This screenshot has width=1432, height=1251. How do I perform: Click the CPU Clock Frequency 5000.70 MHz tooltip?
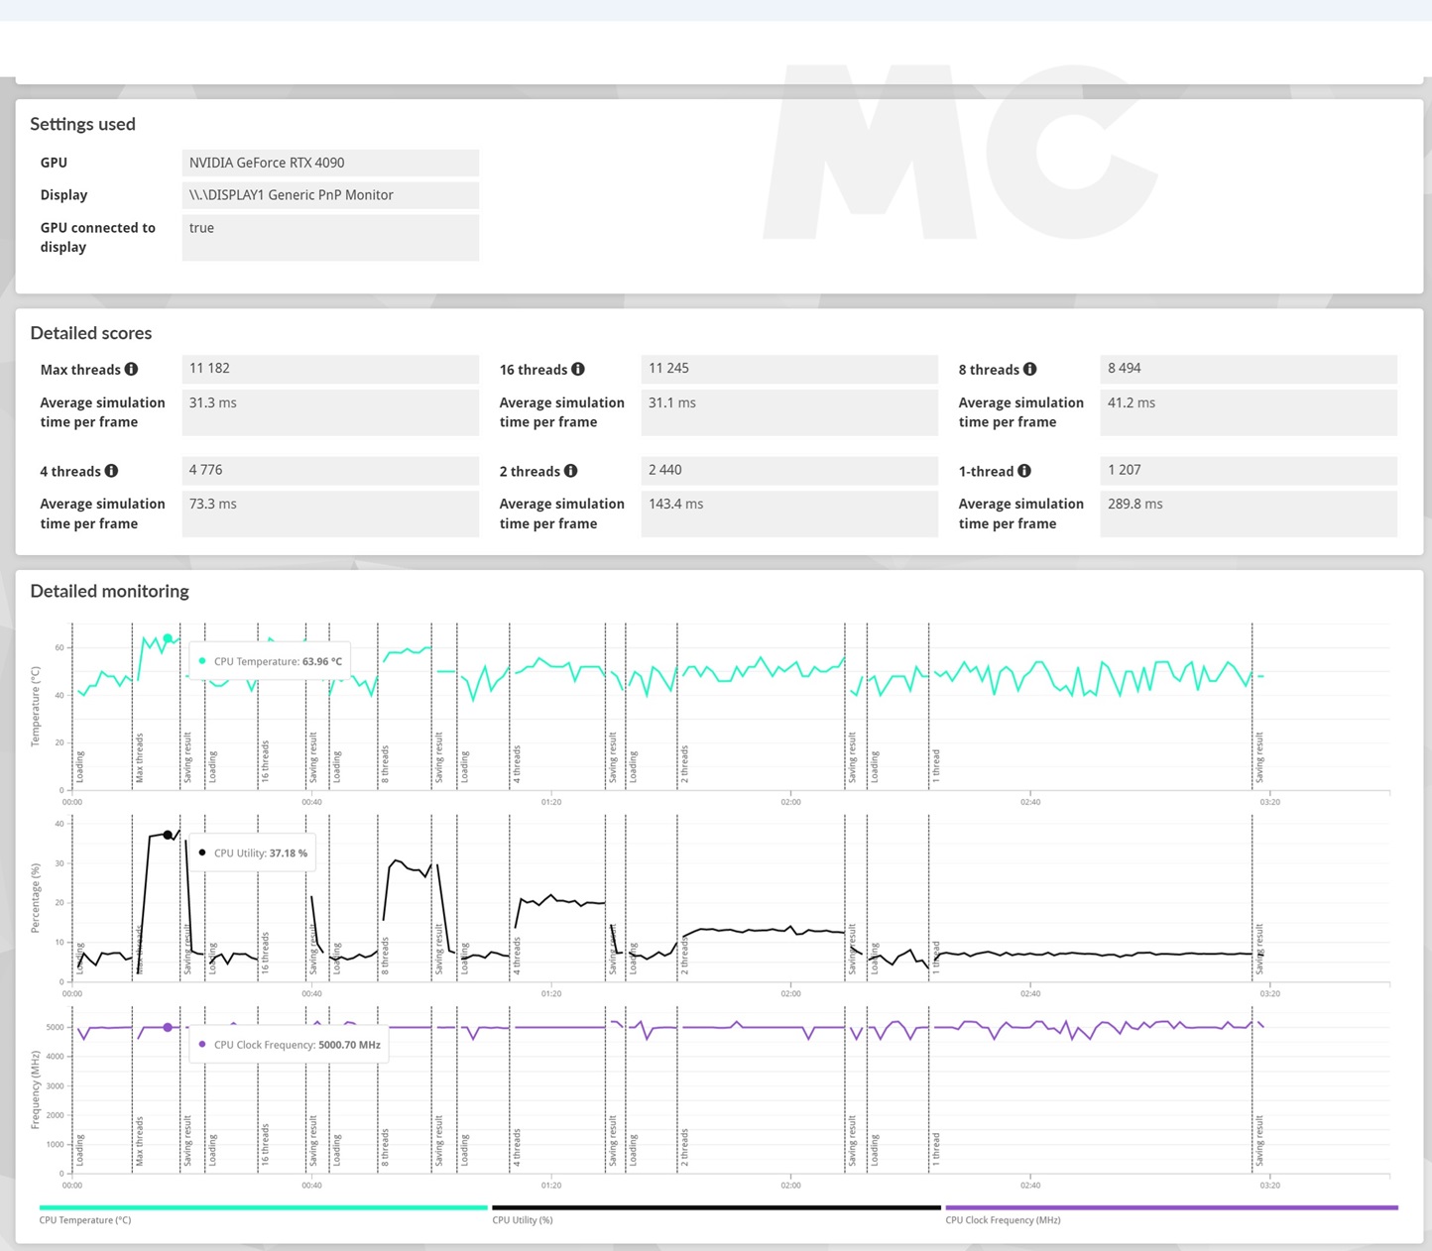(x=290, y=1045)
